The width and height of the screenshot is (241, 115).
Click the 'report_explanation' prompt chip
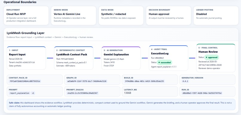19,93
